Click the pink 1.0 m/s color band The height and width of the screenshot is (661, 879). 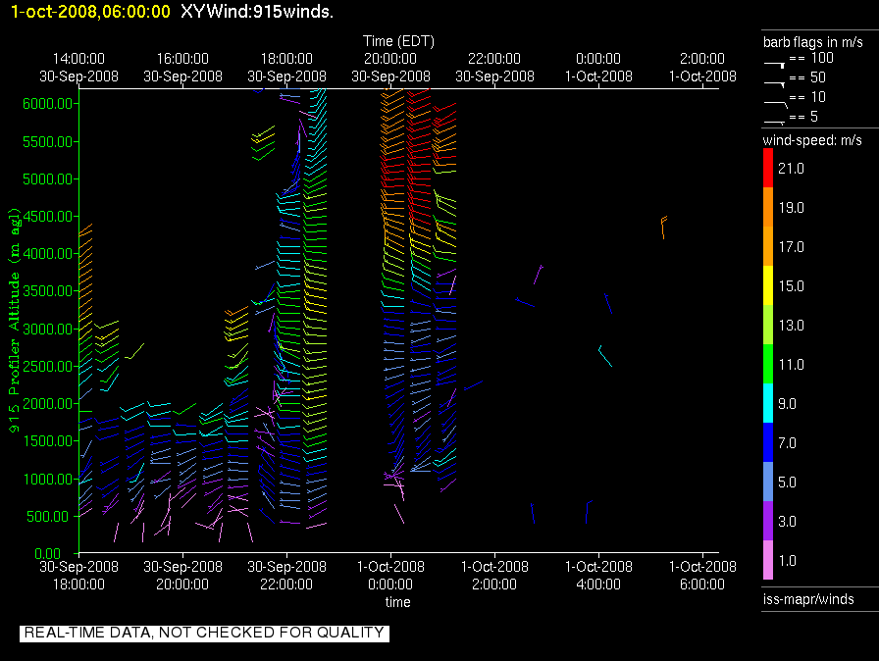tap(768, 560)
